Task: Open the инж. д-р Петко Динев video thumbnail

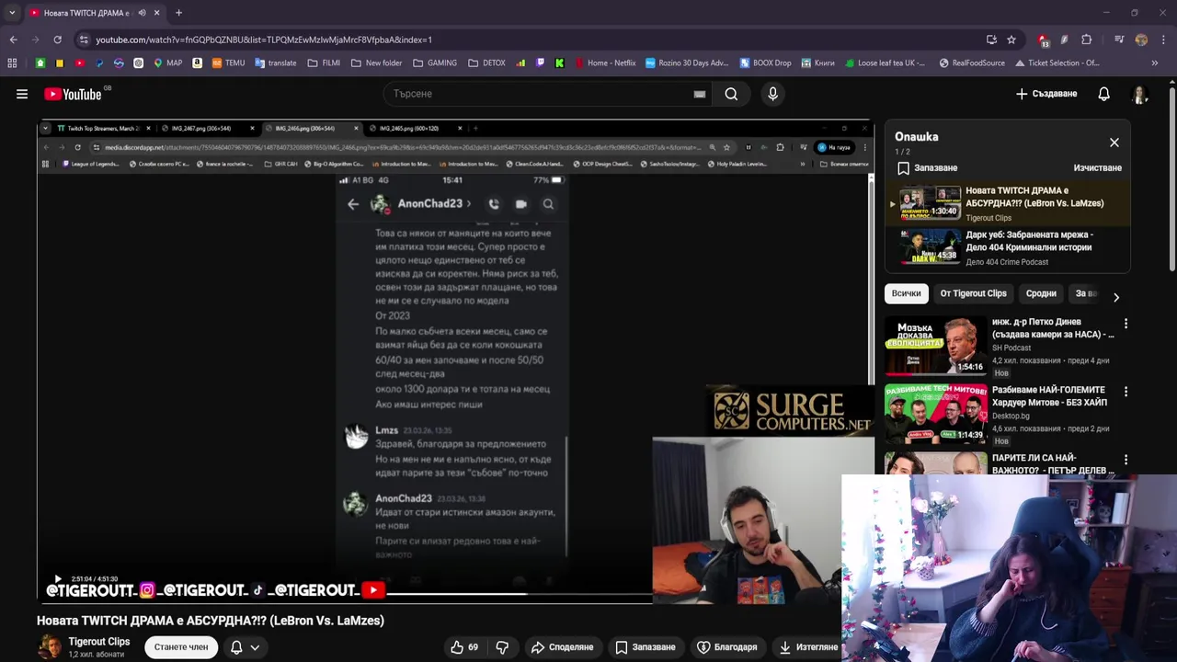Action: [936, 346]
